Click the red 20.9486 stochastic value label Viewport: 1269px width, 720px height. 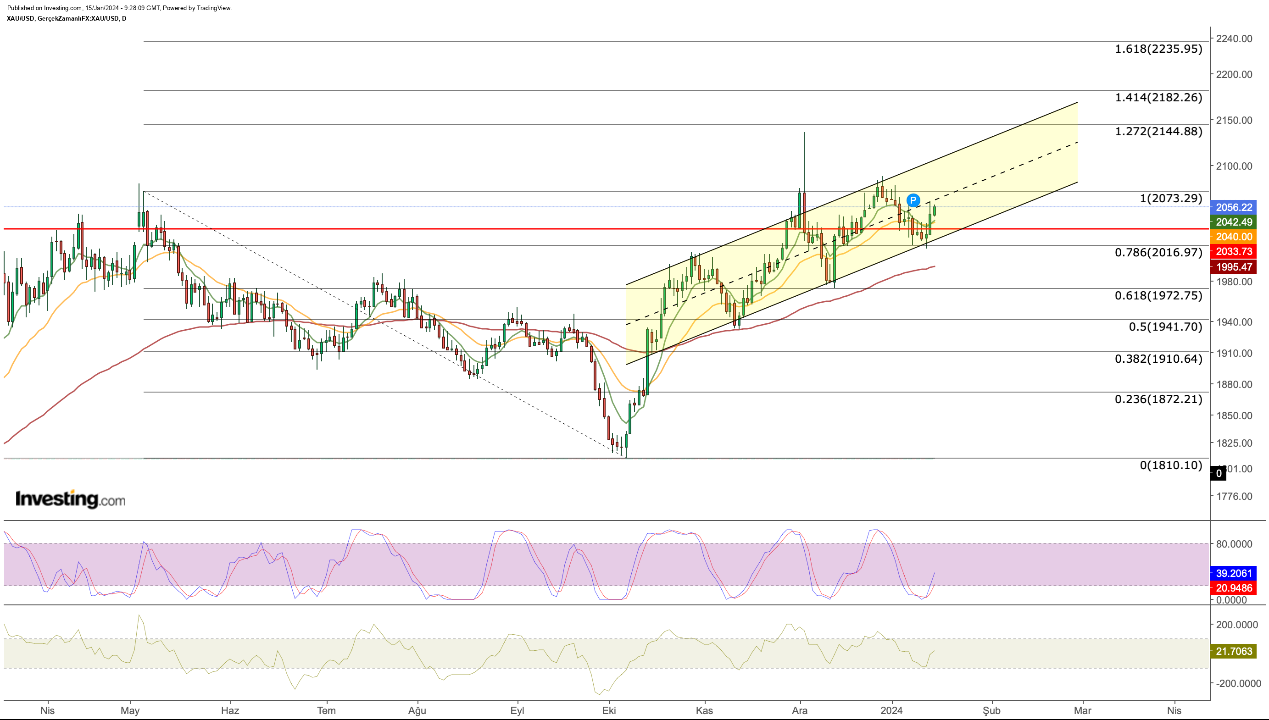[1233, 588]
